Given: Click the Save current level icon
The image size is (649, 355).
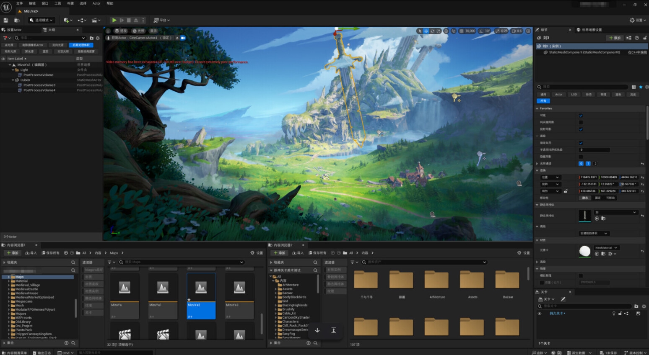Looking at the screenshot, I should 6,20.
